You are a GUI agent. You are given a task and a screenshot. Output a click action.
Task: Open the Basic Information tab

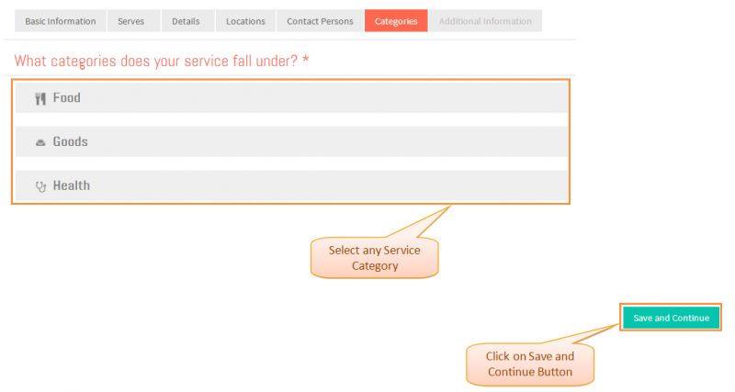pos(61,21)
